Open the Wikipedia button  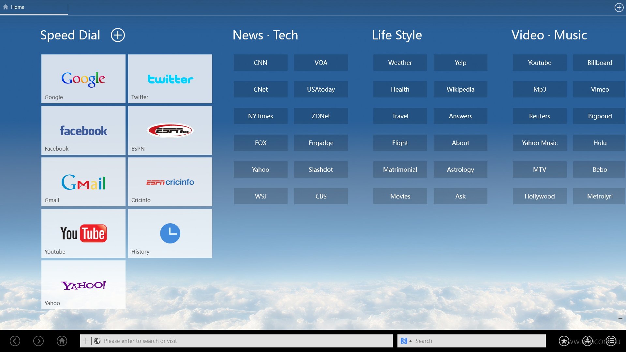pos(460,89)
